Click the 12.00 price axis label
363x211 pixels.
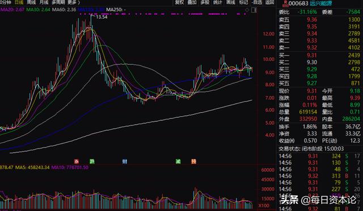[x=268, y=34]
